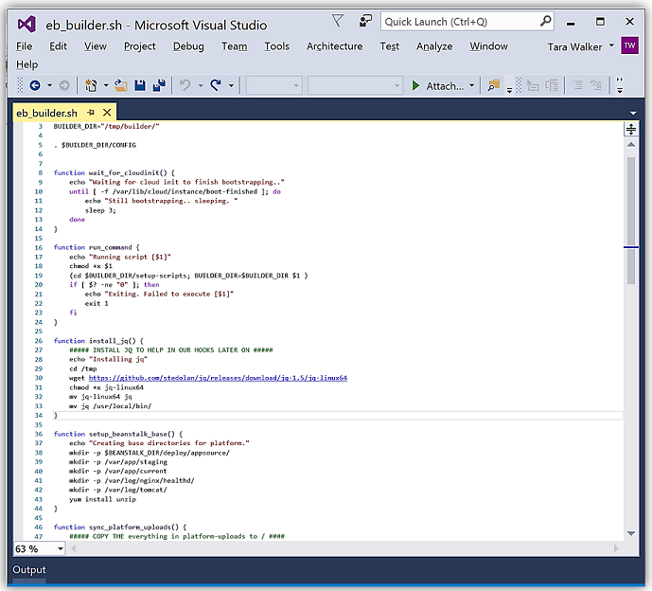Open the Attach button dropdown arrow
Screen dimensions: 652x591
(x=472, y=86)
